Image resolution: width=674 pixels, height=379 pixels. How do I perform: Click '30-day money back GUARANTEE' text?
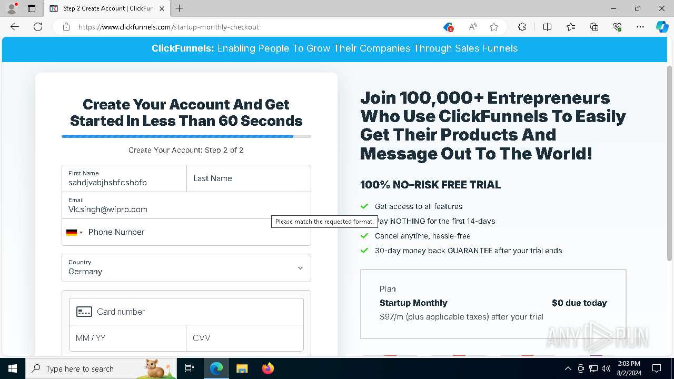tap(433, 251)
